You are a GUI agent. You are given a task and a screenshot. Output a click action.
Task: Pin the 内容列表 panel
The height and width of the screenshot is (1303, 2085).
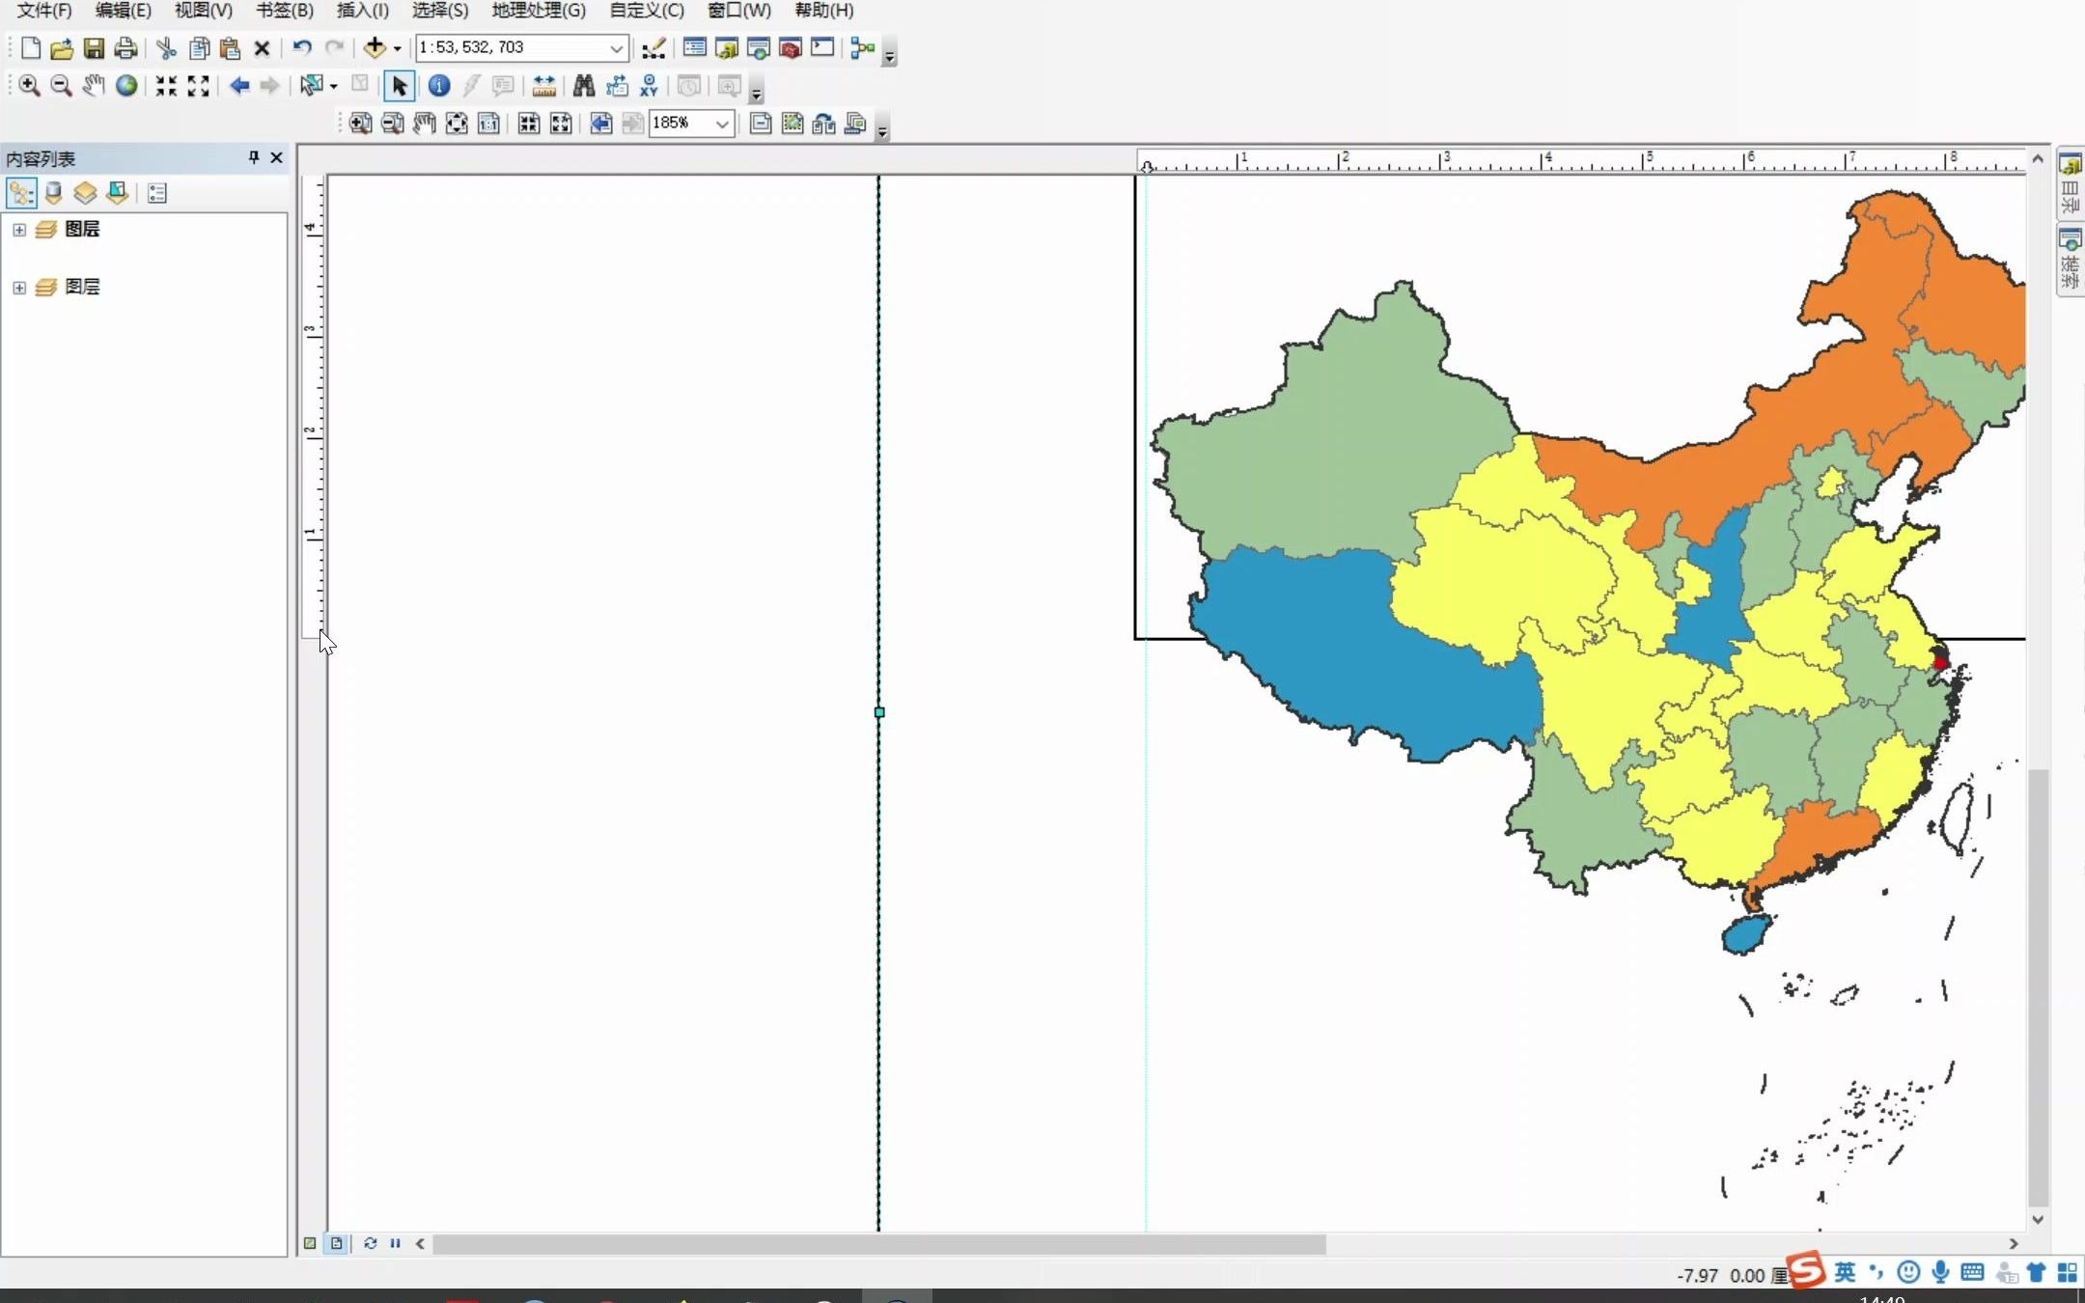(252, 157)
